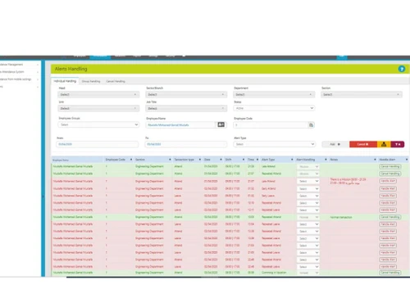Viewport: 410px width, 307px height.
Task: Click sort icon on Shift column header
Action: click(244, 160)
